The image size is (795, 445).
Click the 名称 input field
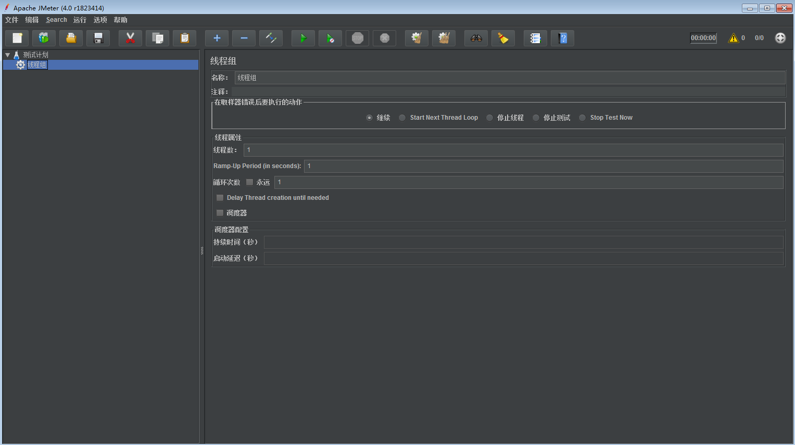pyautogui.click(x=510, y=78)
